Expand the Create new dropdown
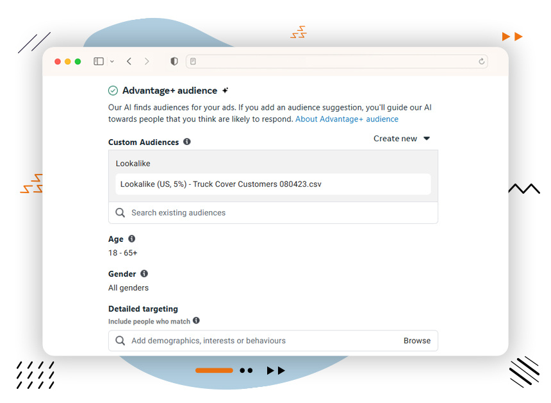This screenshot has height=403, width=551. pos(402,139)
